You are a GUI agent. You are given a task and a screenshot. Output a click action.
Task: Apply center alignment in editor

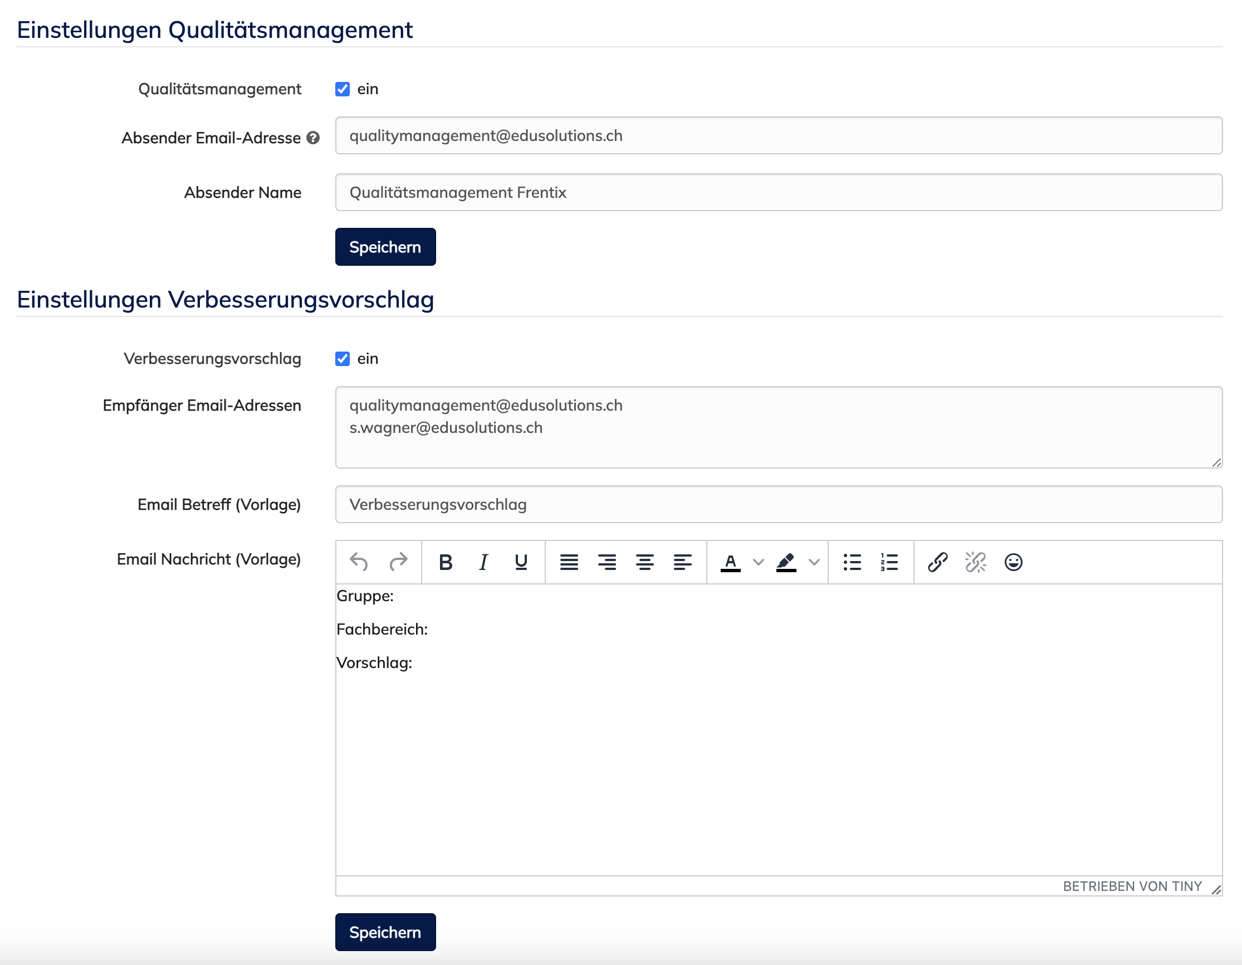pyautogui.click(x=645, y=562)
